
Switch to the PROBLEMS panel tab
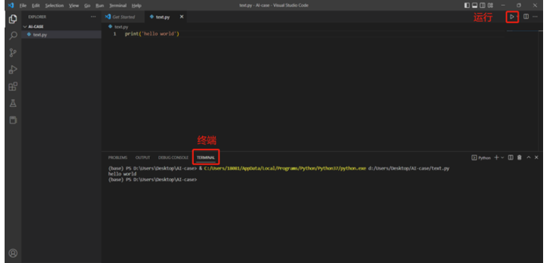tap(118, 157)
